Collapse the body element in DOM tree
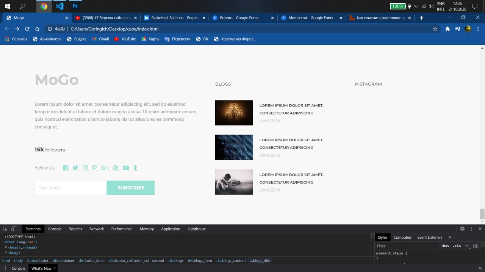 [x=6, y=253]
